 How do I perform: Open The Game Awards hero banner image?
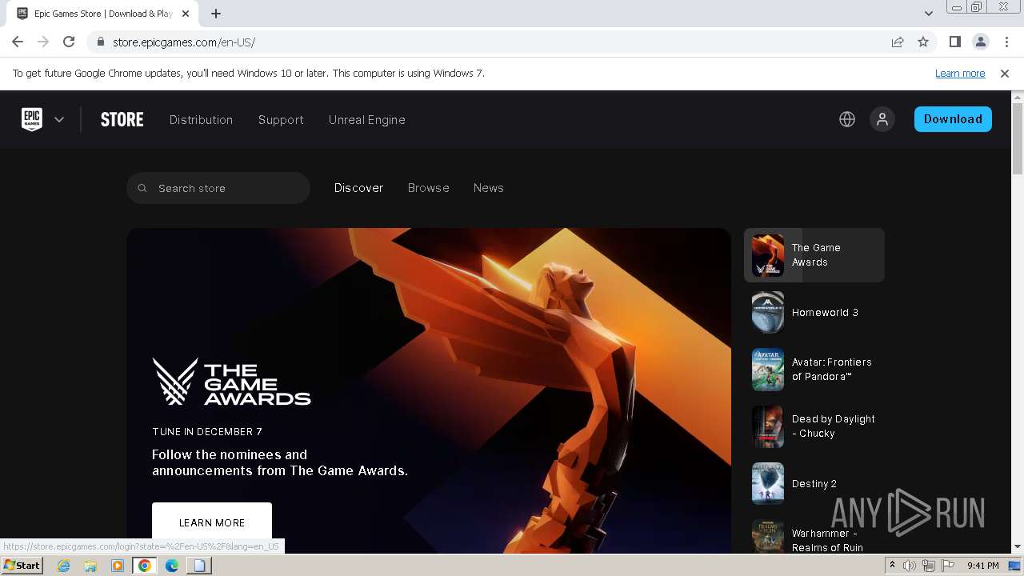(429, 390)
